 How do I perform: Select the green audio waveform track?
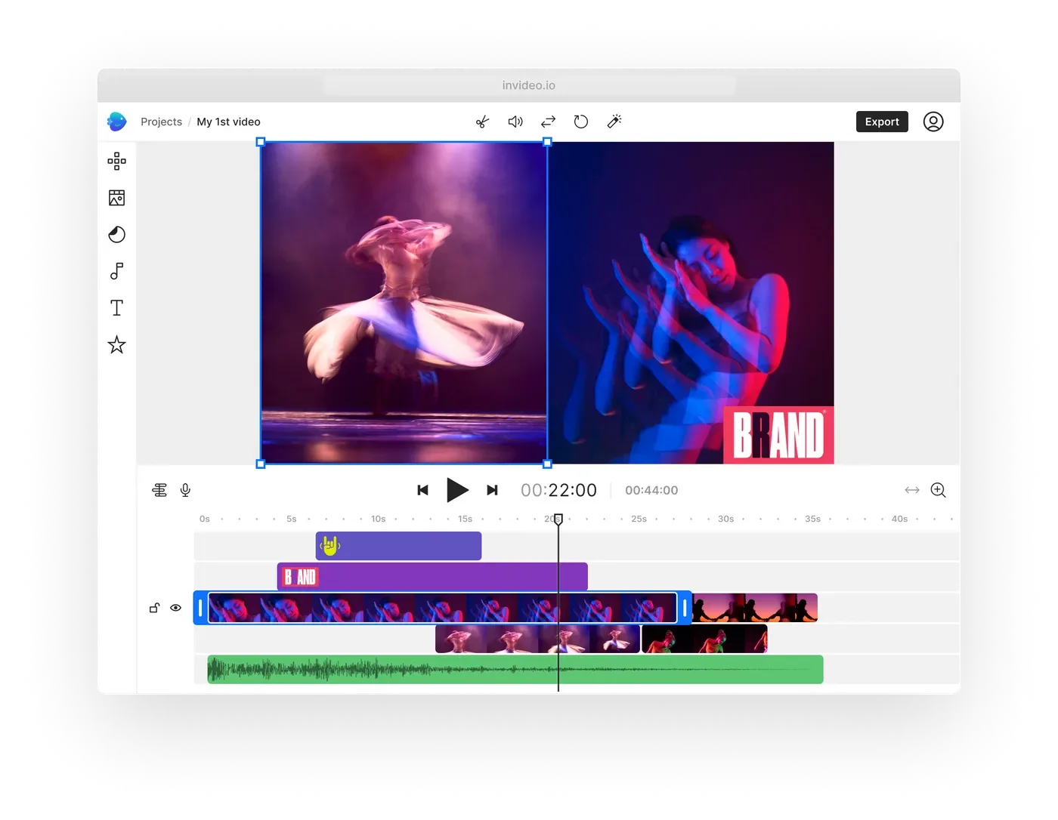515,670
